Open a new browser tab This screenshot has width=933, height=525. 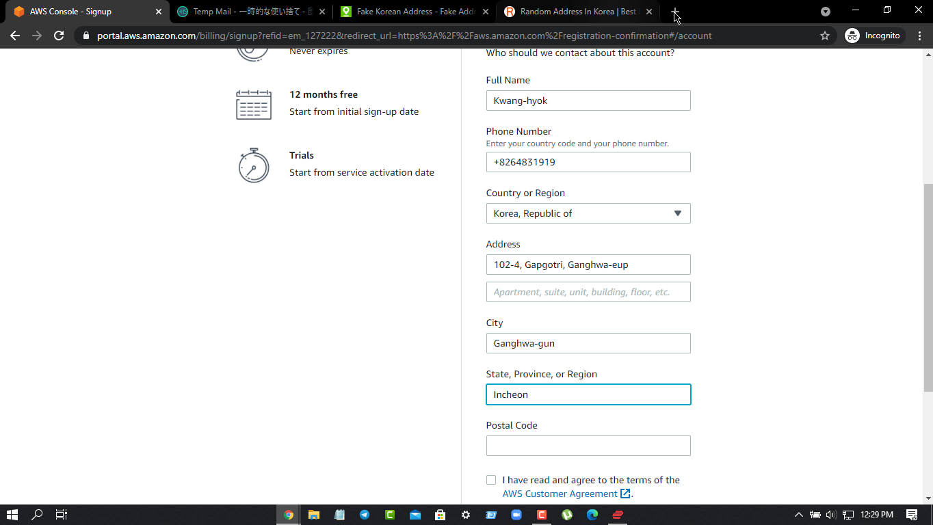(674, 12)
